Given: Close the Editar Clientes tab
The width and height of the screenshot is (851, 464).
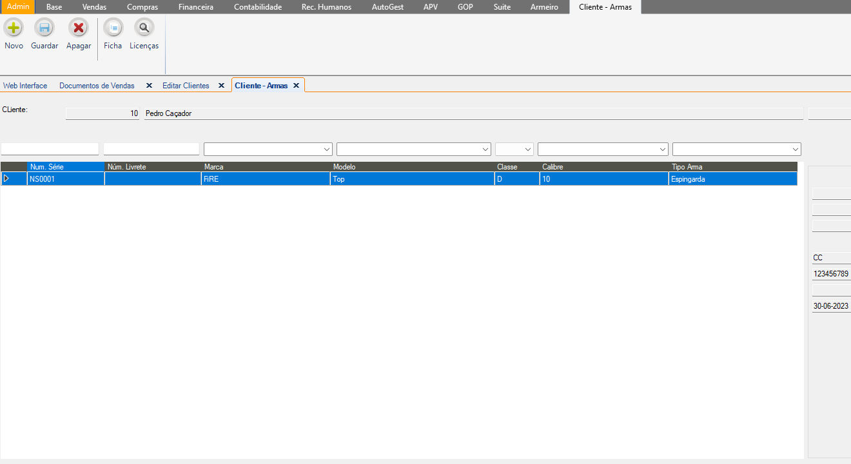Looking at the screenshot, I should [x=221, y=86].
